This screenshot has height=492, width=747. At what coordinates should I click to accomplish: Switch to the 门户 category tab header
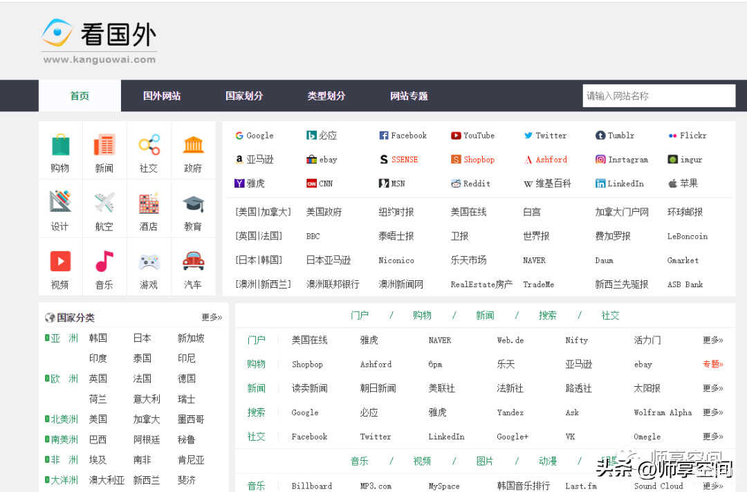[x=360, y=315]
